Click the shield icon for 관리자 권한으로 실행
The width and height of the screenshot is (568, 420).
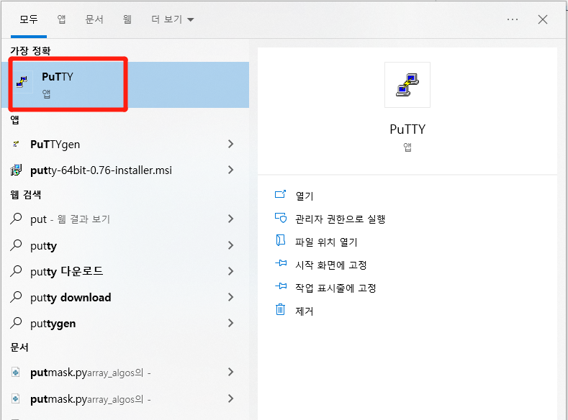point(280,218)
